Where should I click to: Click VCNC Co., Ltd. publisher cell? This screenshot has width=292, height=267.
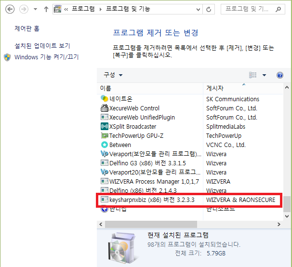click(226, 145)
